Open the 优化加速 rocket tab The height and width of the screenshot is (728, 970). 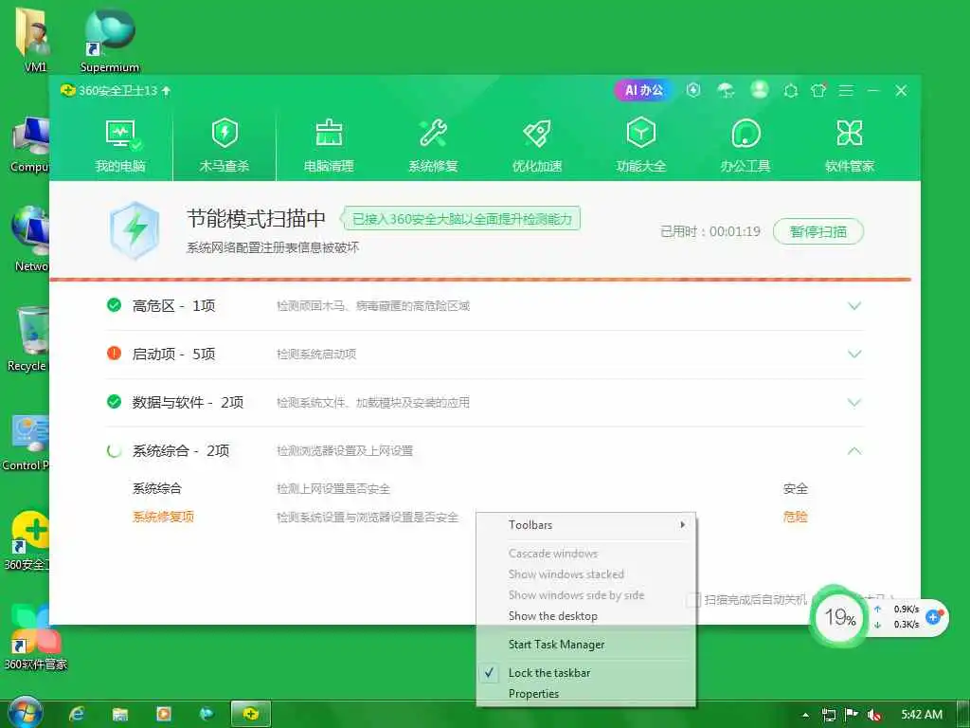tap(537, 146)
